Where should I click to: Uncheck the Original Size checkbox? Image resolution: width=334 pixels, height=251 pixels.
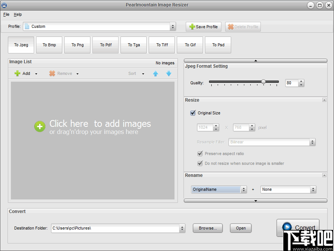pyautogui.click(x=193, y=113)
